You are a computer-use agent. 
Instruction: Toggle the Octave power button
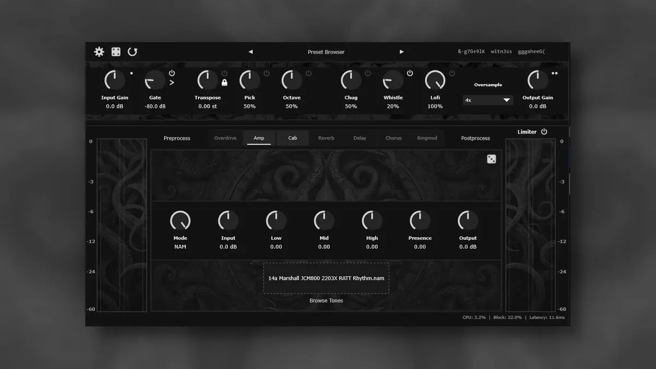308,73
